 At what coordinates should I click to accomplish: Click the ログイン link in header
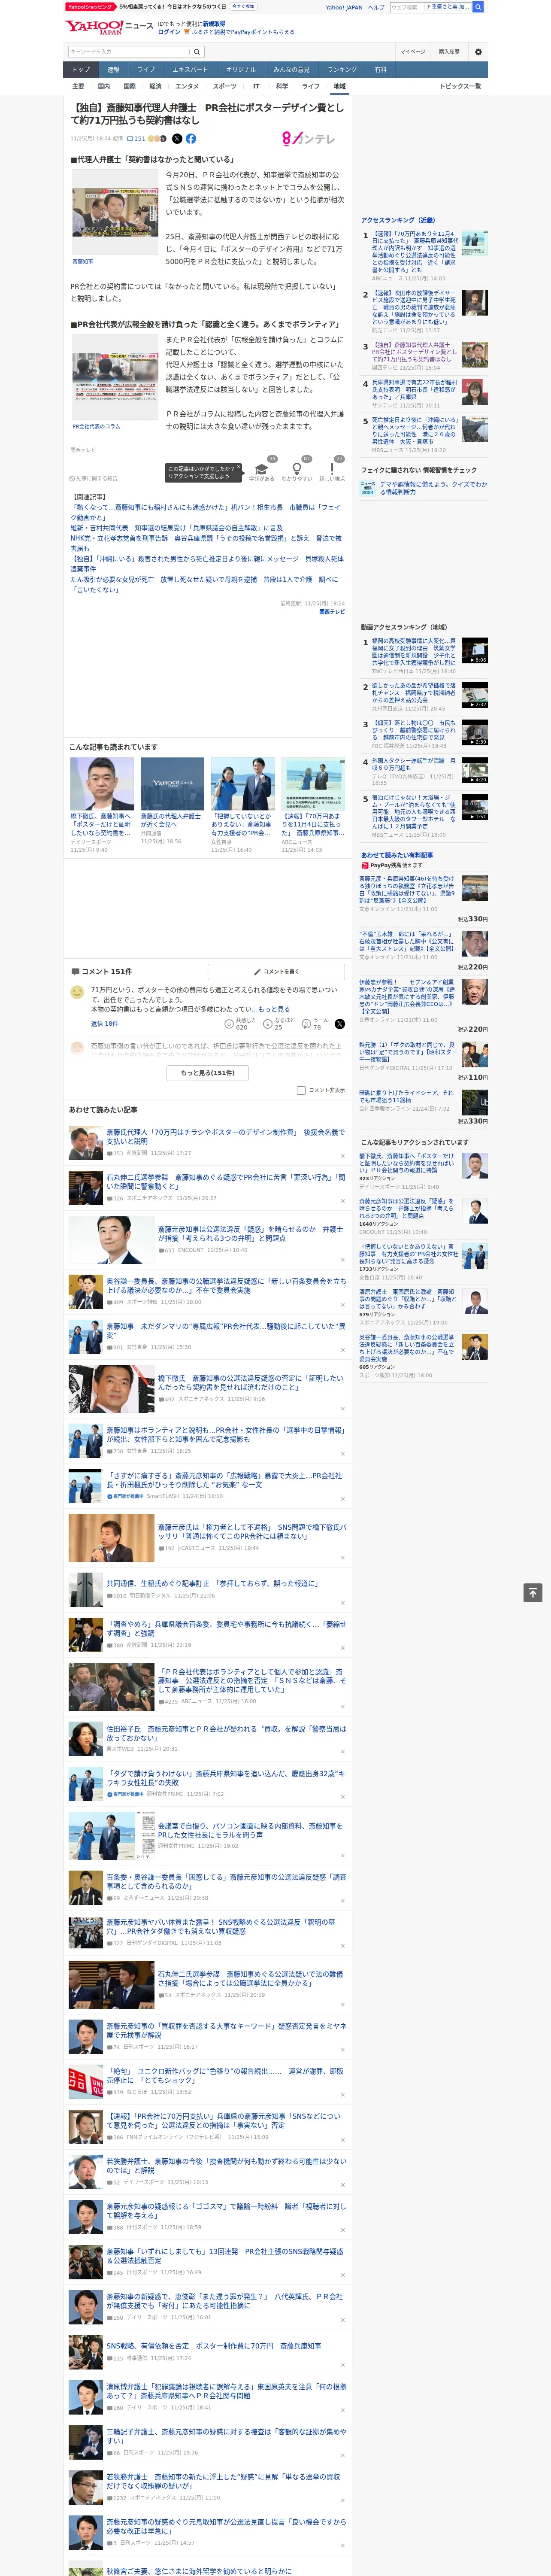point(169,32)
